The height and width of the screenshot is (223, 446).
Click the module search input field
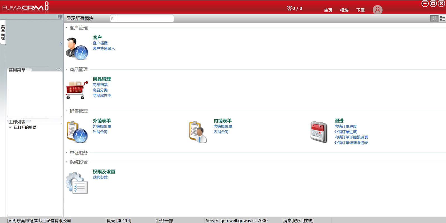pos(145,18)
